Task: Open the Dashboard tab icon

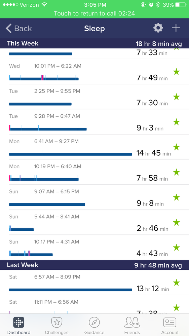Action: click(x=18, y=322)
